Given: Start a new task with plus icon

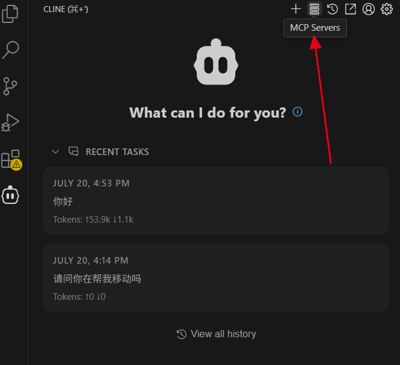Looking at the screenshot, I should 296,9.
